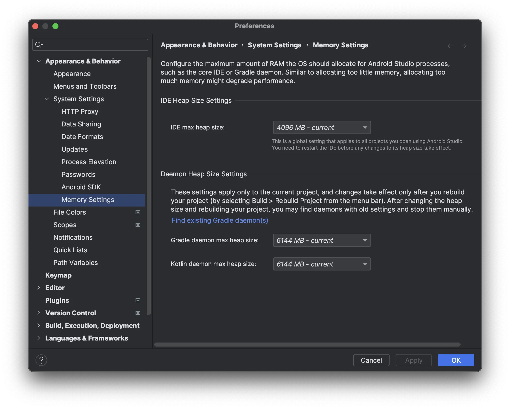This screenshot has width=510, height=409.
Task: Open the IDE max heap size dropdown
Action: [x=322, y=127]
